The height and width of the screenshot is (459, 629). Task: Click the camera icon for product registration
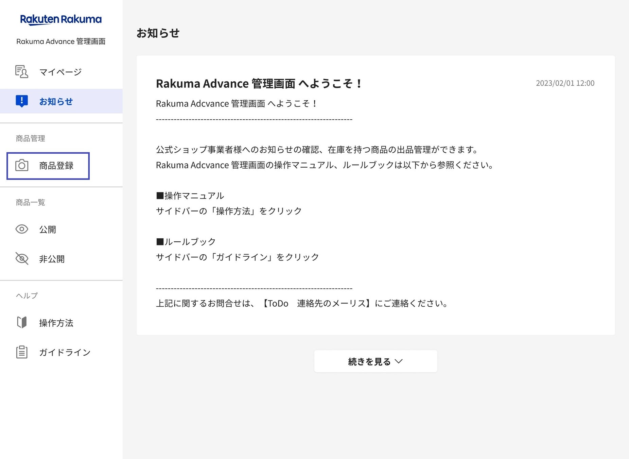point(22,166)
